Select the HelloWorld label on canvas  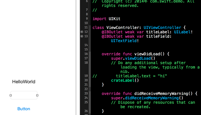pyautogui.click(x=24, y=82)
